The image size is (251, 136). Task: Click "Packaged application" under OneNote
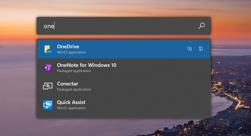(x=74, y=71)
